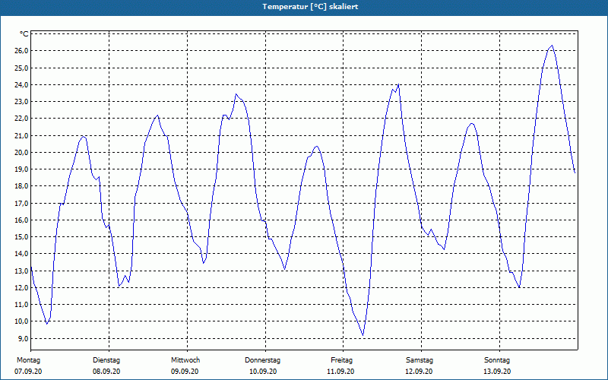Click the 12,0 axis value
This screenshot has height=380, width=608.
22,288
